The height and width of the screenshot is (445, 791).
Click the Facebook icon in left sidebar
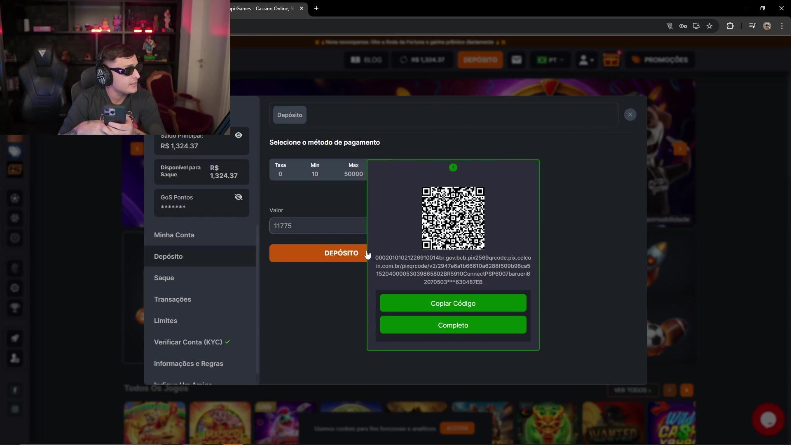(x=15, y=390)
